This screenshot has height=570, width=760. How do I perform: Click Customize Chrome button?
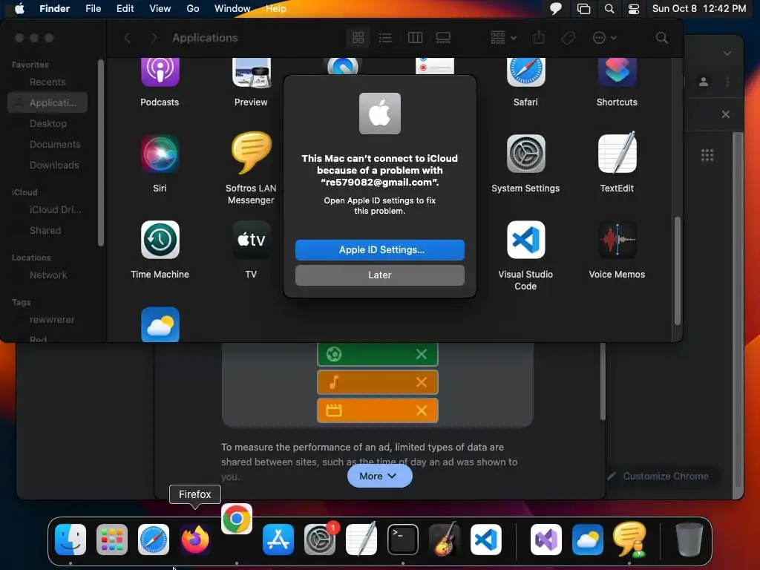pos(659,476)
